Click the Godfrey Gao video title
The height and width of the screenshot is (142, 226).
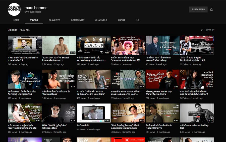[x=194, y=127]
